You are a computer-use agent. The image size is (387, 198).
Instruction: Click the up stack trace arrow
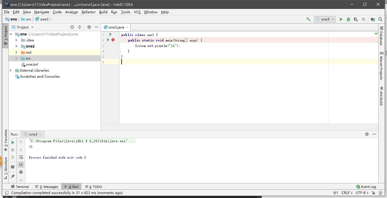coord(21,142)
